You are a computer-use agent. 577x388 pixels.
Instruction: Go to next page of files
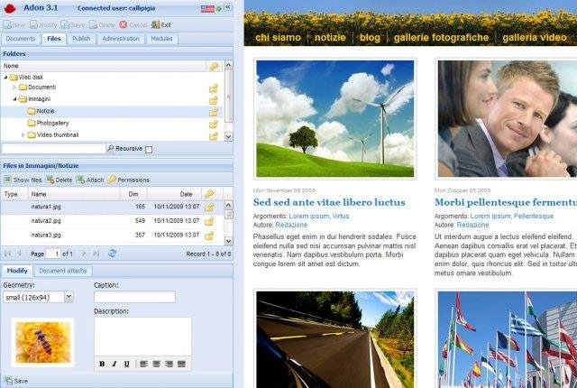pos(83,254)
